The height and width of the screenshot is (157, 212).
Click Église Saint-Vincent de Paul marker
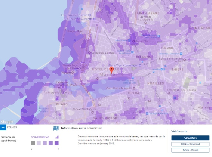185,60
